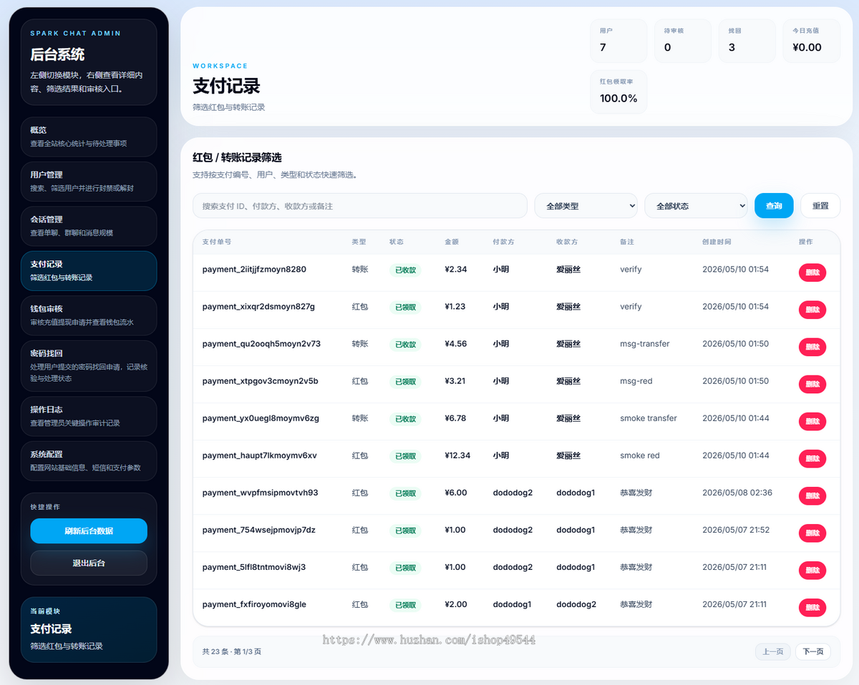Focus the payment ID search field

360,206
